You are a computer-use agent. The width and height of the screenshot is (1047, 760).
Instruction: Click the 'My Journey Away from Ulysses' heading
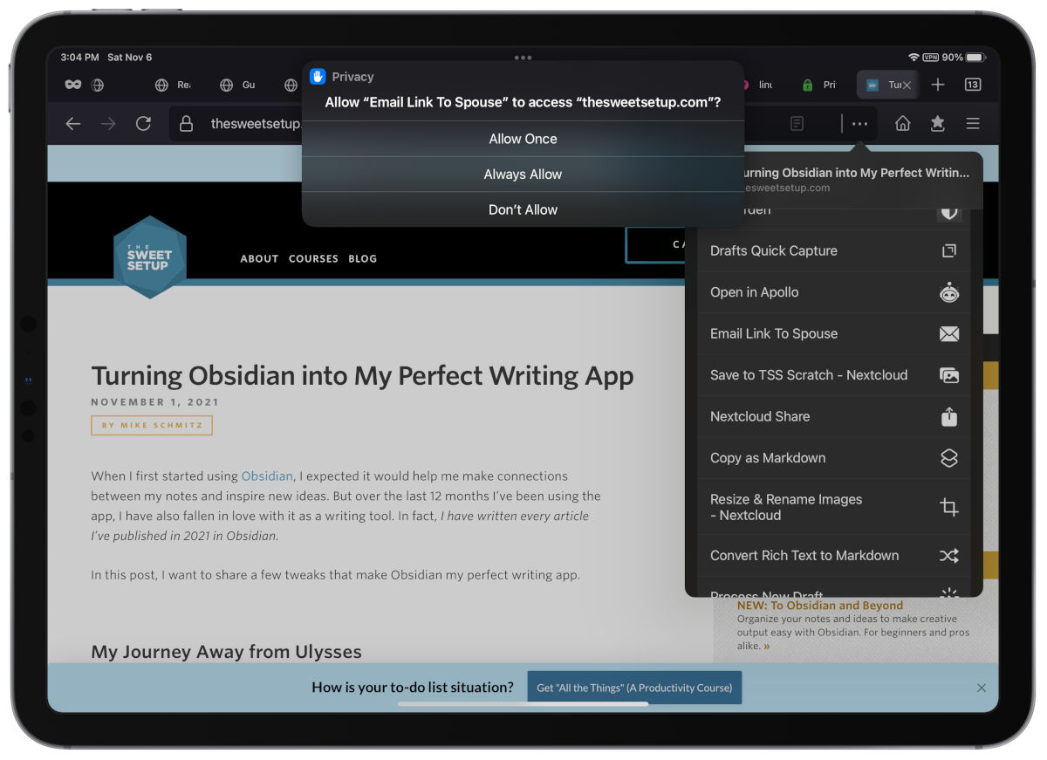click(226, 652)
